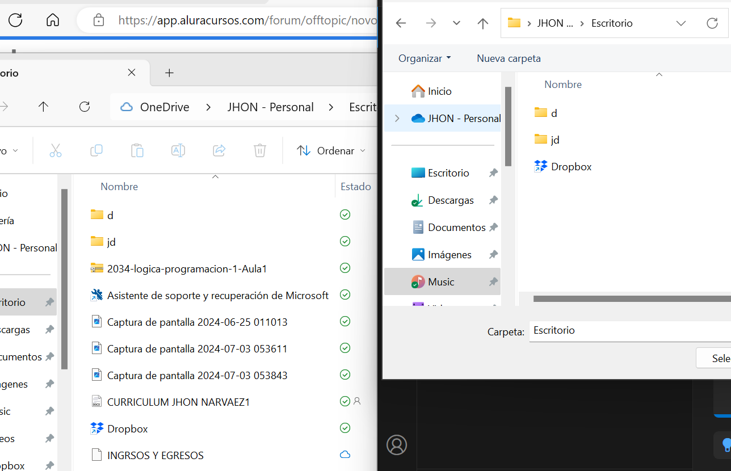Cut with the scissors icon
This screenshot has width=731, height=471.
click(x=55, y=150)
